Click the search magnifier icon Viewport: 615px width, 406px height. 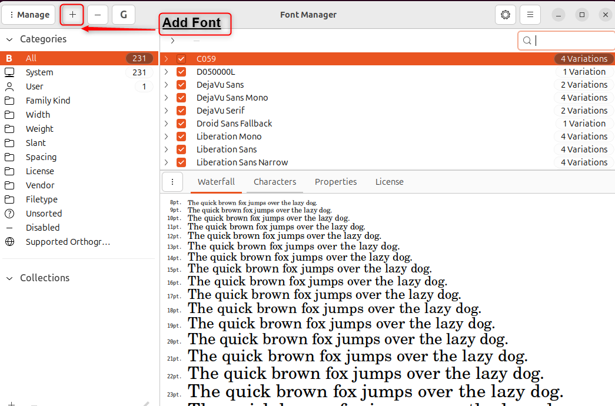pyautogui.click(x=527, y=41)
